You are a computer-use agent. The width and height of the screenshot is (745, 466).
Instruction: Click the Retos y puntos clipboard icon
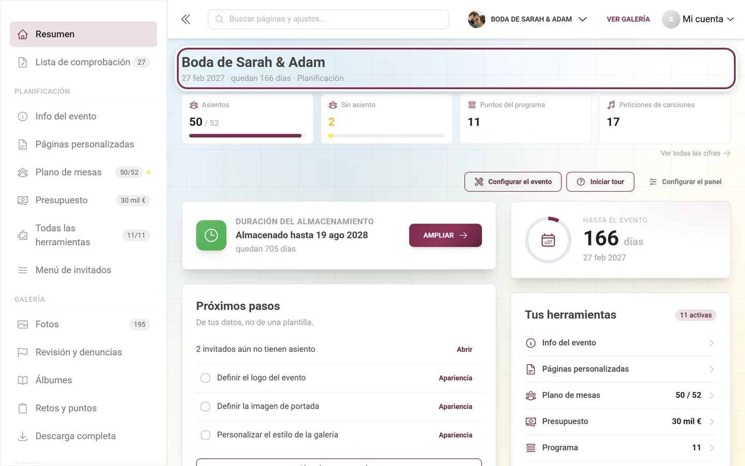click(23, 409)
